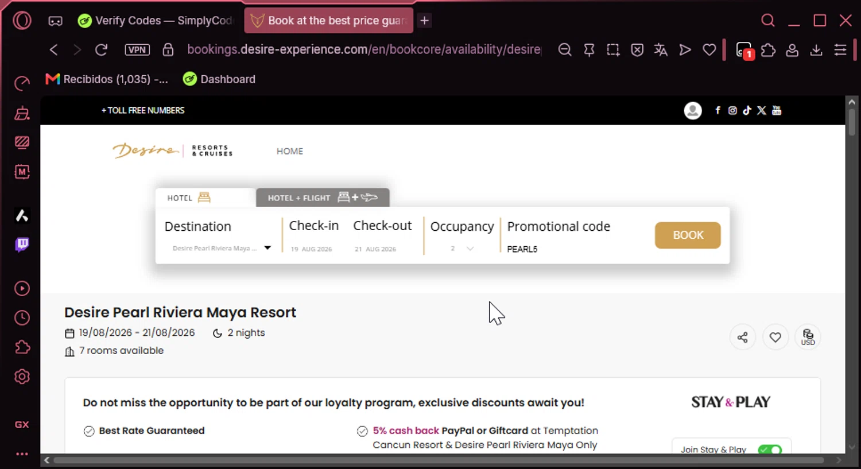Click the GX label in sidebar
Screen dimensions: 861x469
pos(22,425)
